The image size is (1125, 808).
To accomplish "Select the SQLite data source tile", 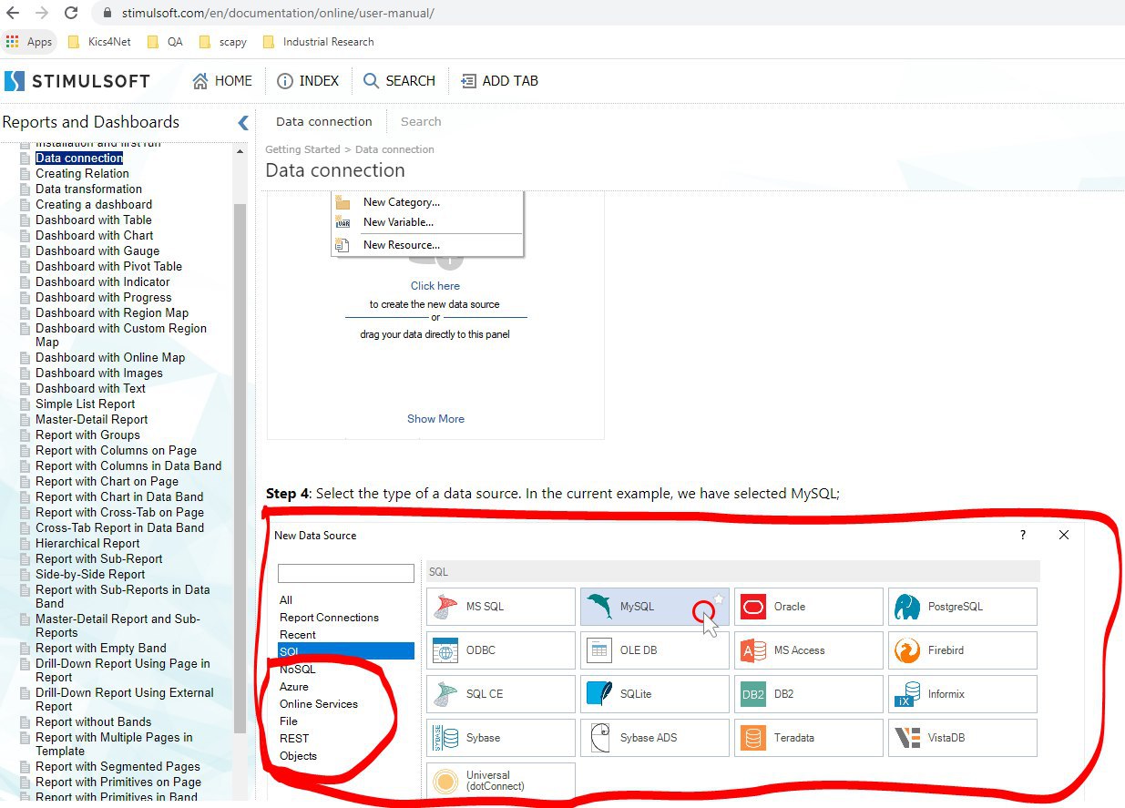I will [x=655, y=694].
